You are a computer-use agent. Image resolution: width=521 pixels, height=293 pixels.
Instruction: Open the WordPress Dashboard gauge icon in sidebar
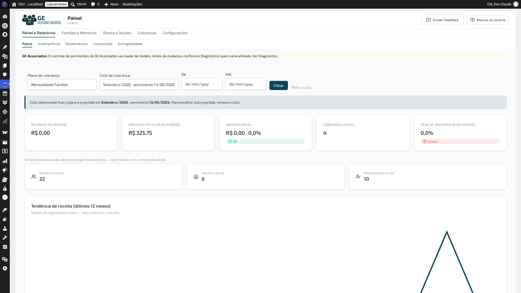(5, 17)
